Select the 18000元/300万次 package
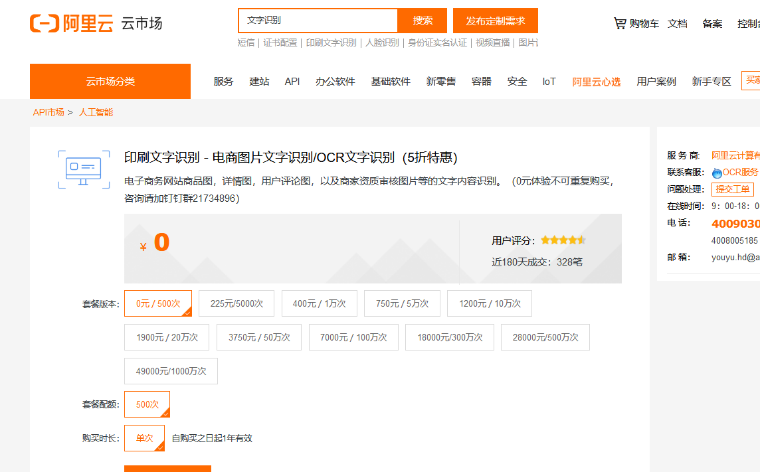 click(x=450, y=337)
